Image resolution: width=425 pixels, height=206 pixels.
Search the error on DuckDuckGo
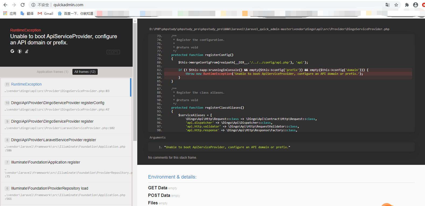pyautogui.click(x=20, y=51)
